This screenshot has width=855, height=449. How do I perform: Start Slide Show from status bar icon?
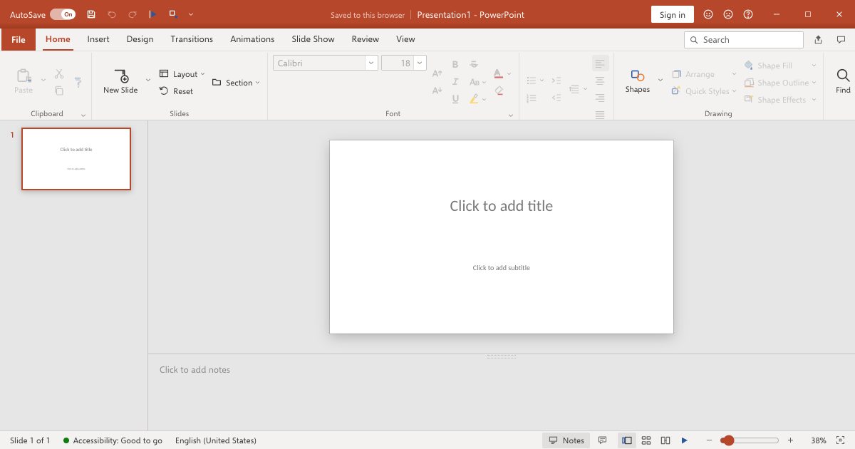(685, 440)
